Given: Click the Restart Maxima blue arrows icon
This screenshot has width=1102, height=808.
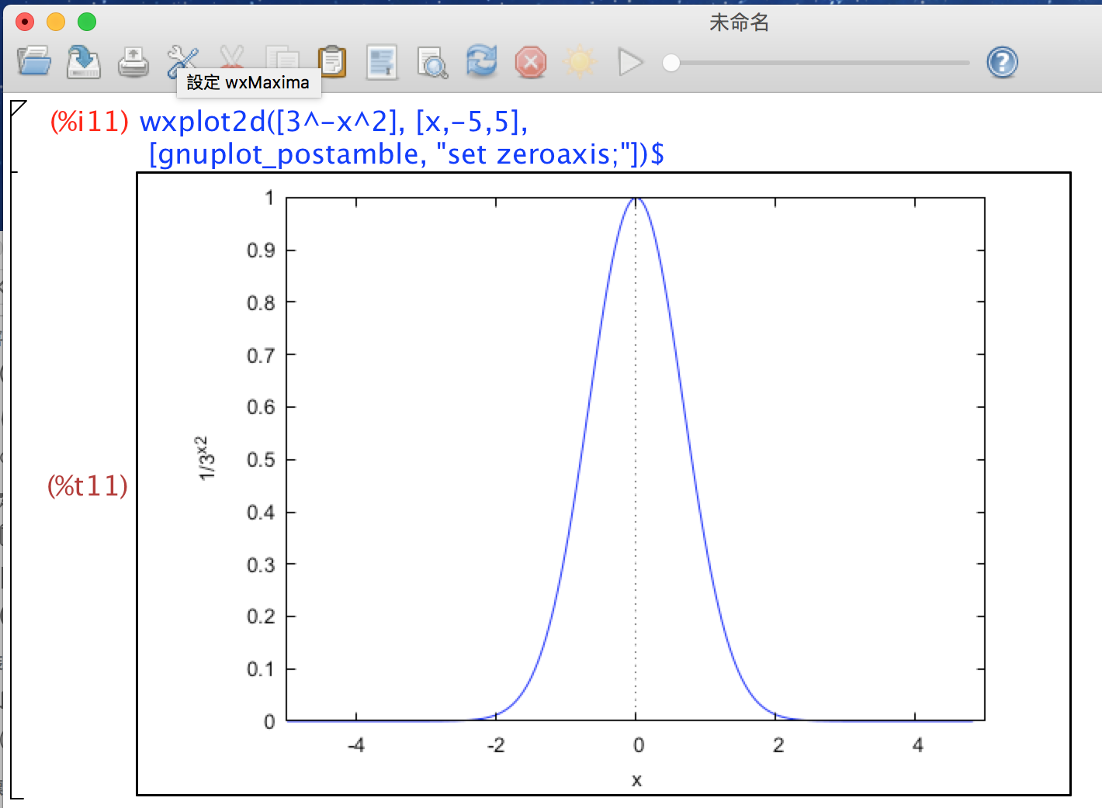Looking at the screenshot, I should pyautogui.click(x=482, y=60).
